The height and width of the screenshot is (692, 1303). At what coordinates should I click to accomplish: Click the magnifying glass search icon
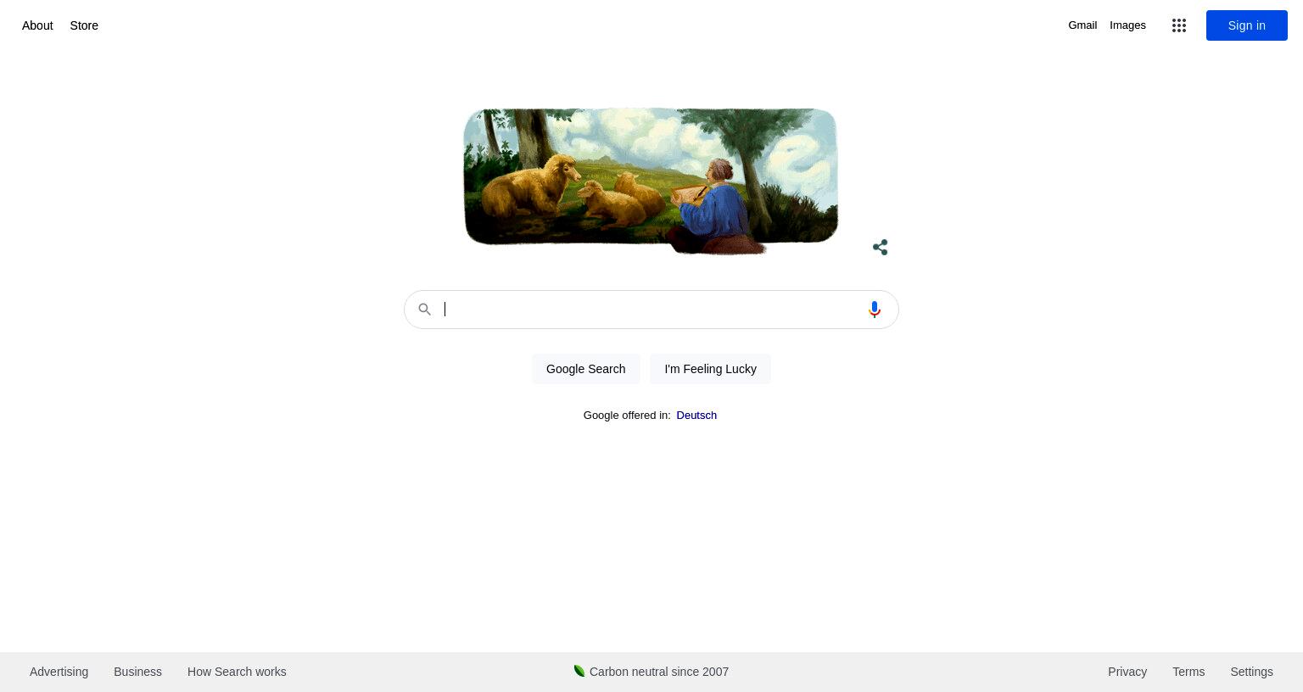(x=425, y=310)
